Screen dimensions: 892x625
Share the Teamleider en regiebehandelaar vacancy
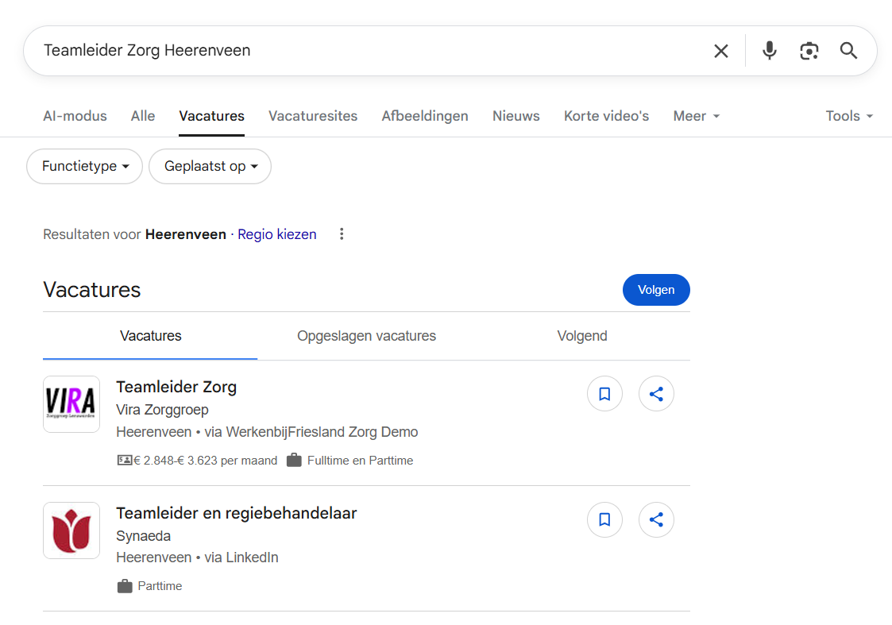pyautogui.click(x=656, y=520)
